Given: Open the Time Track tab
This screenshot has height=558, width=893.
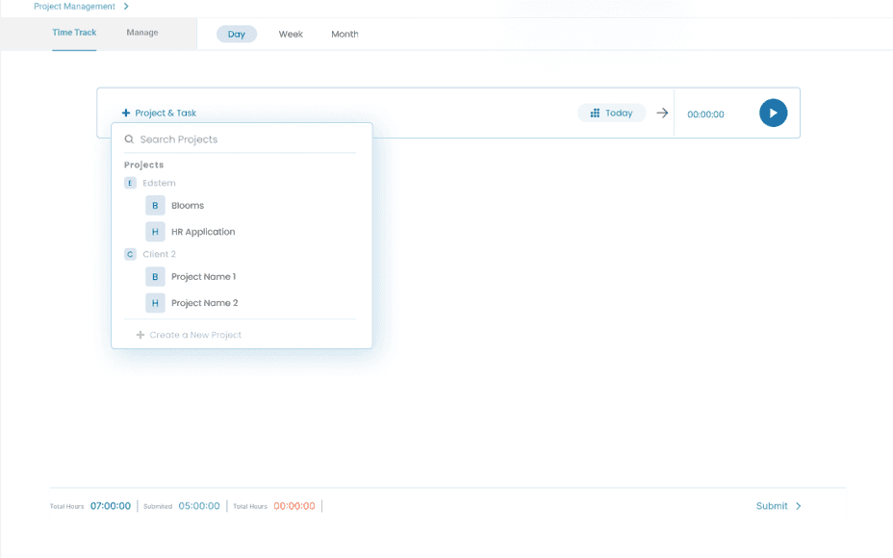Looking at the screenshot, I should pos(74,33).
